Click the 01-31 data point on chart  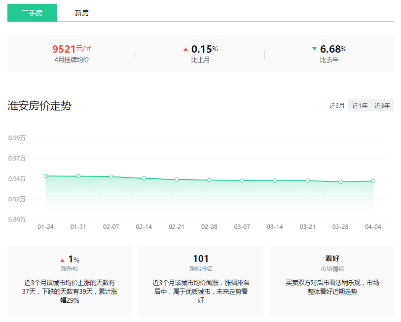(78, 176)
